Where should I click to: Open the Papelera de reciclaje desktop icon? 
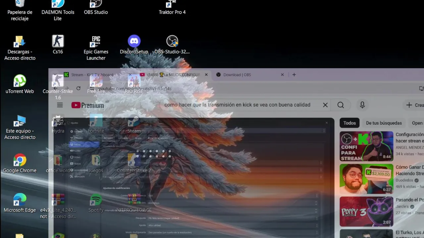point(20,10)
